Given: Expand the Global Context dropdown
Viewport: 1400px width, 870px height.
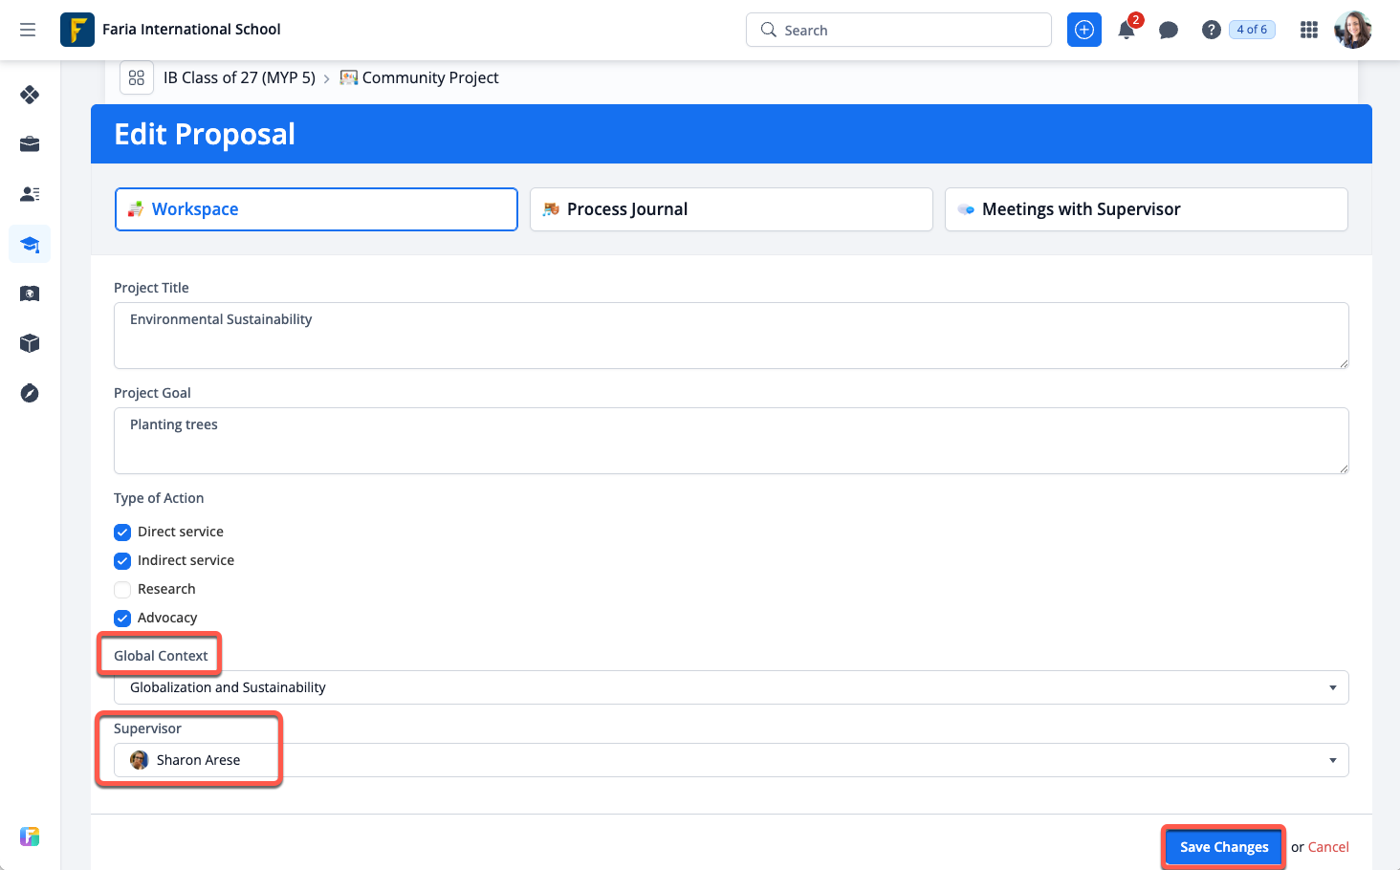Looking at the screenshot, I should click(731, 687).
